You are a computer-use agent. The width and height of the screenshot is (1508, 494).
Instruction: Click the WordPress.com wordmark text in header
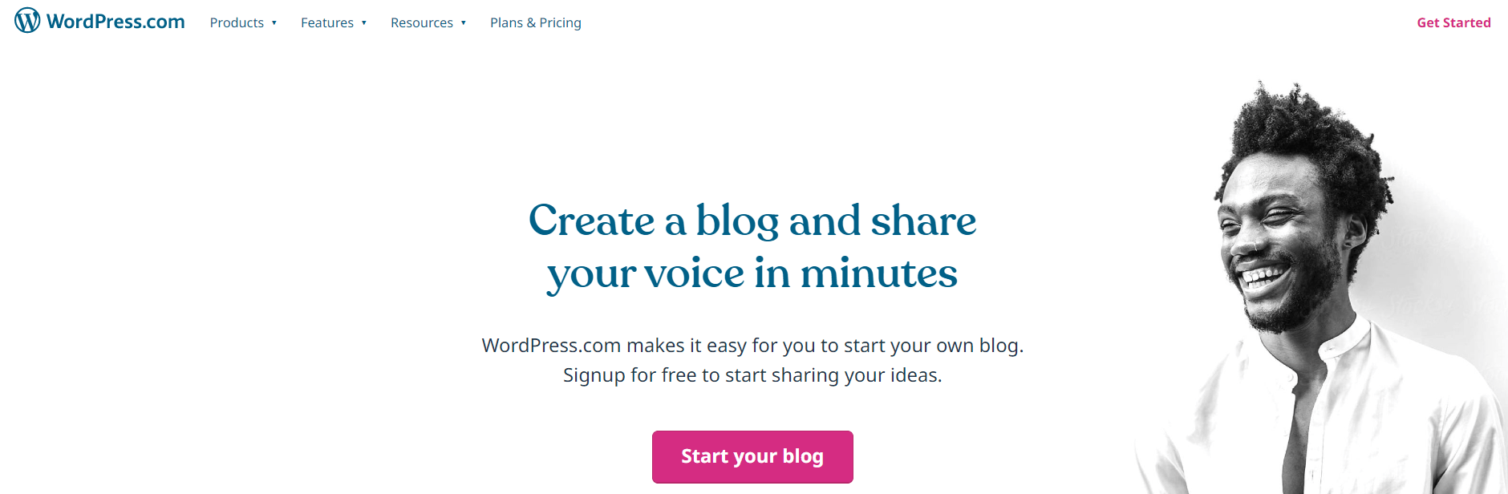pyautogui.click(x=116, y=22)
